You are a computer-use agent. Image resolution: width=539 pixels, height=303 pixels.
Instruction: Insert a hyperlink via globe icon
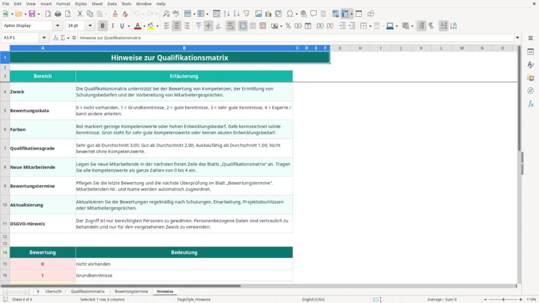tap(304, 14)
